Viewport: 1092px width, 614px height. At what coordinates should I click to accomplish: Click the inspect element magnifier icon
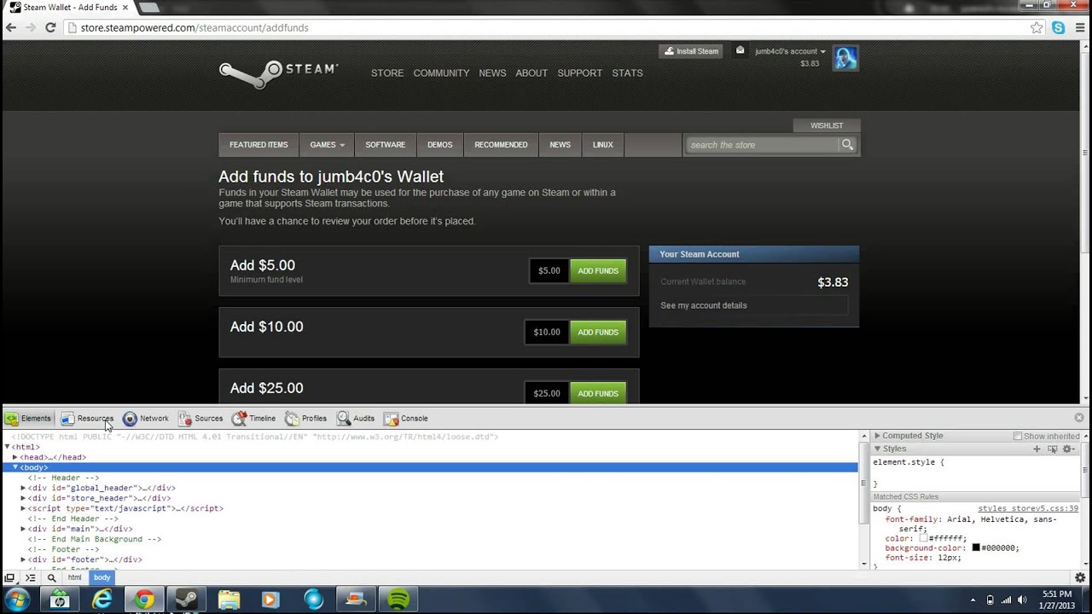pos(51,577)
